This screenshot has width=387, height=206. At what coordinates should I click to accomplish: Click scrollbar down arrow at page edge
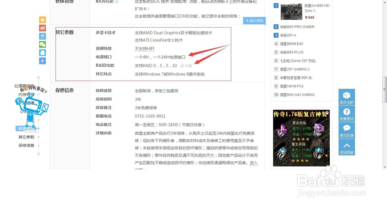pos(385,167)
